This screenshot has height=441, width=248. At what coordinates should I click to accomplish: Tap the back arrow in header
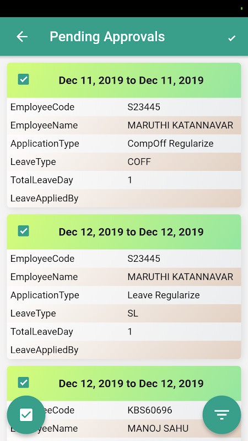(x=22, y=36)
